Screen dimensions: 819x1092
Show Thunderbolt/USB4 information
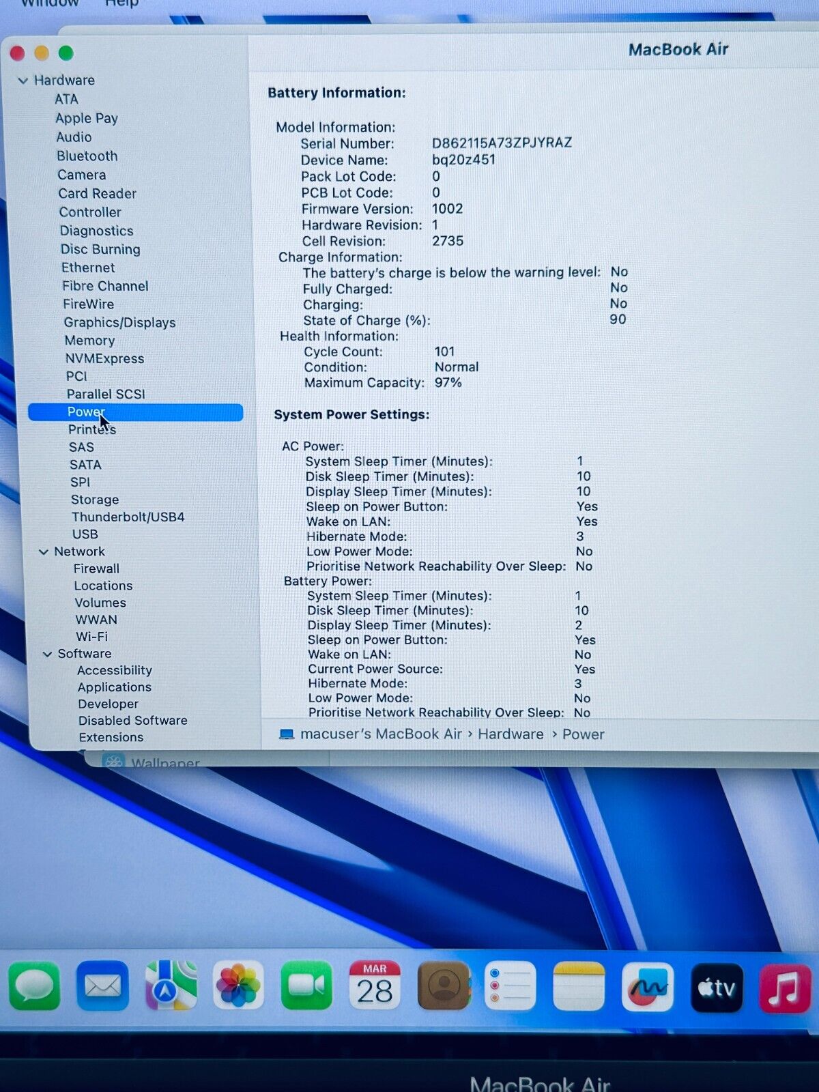[128, 517]
